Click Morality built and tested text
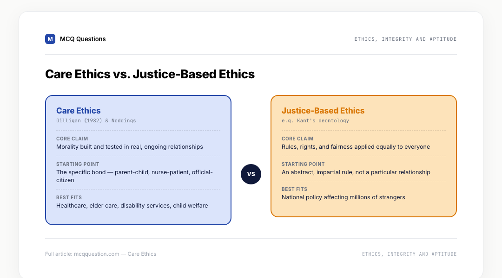The height and width of the screenshot is (278, 502). (x=130, y=147)
